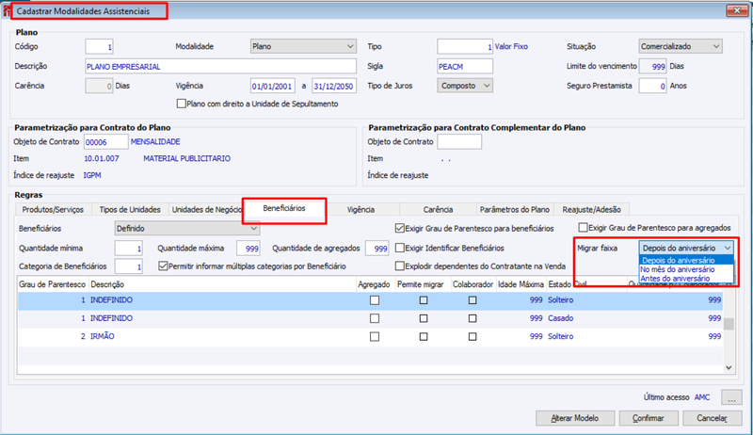Close the Cadastrar Modalidades Assistenciais window
The height and width of the screenshot is (435, 753).
[737, 10]
